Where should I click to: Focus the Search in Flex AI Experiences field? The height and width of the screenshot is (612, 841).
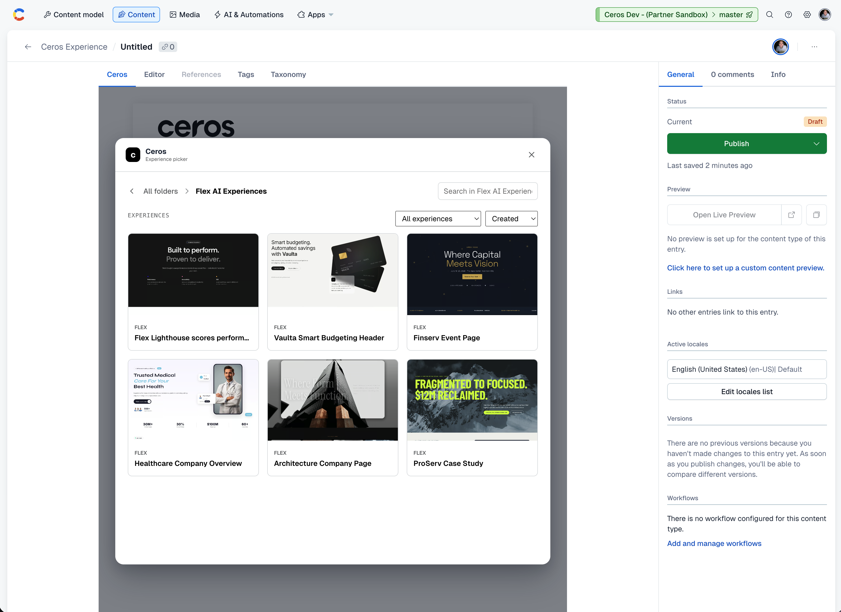click(488, 191)
